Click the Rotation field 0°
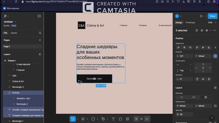The height and width of the screenshot is (123, 219). tap(184, 79)
